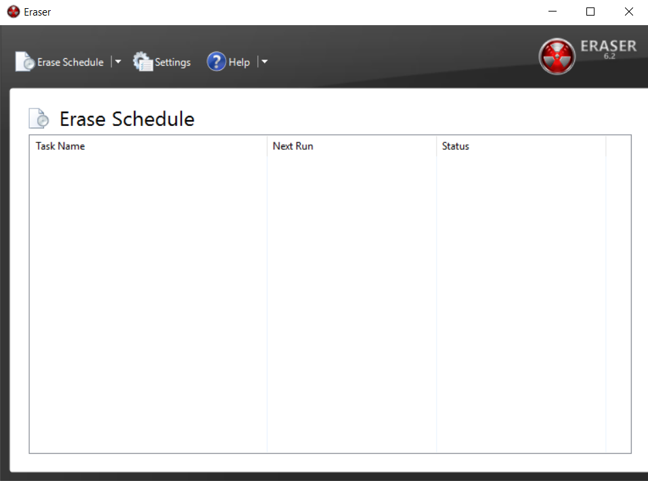
Task: Click the blue Help question mark icon
Action: 216,62
